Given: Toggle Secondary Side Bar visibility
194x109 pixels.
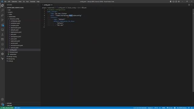Looking at the screenshot, I should [x=176, y=2].
